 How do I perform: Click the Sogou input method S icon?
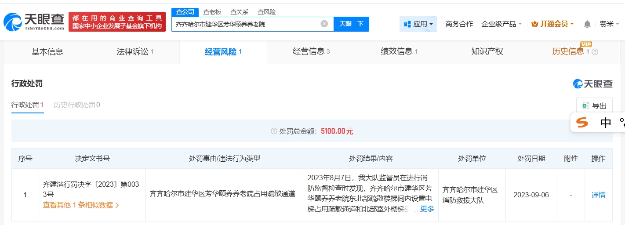point(582,123)
